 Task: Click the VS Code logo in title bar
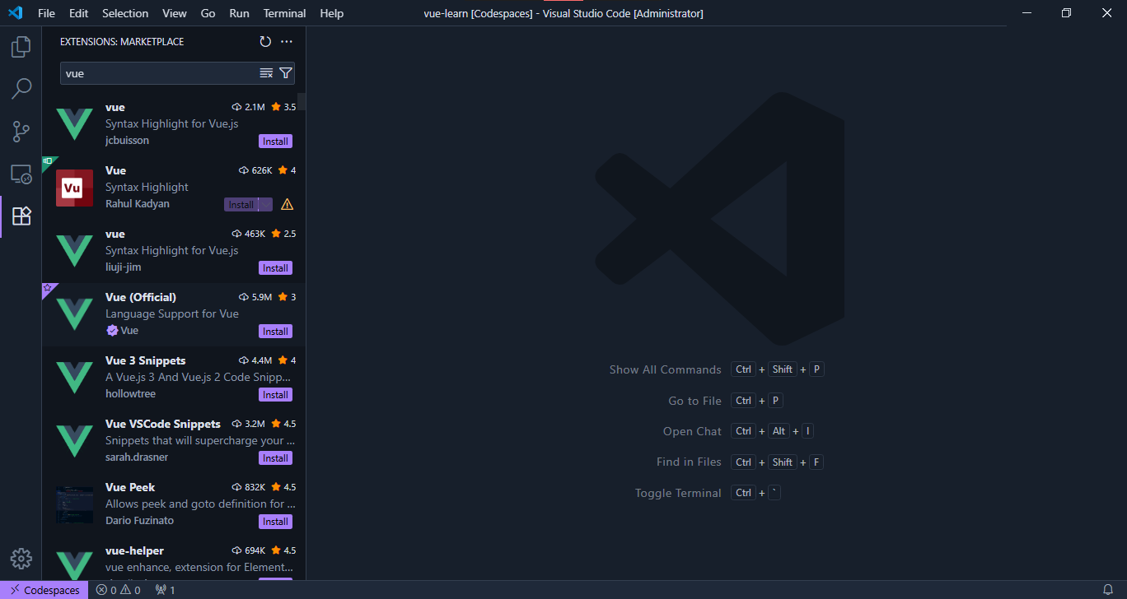pyautogui.click(x=15, y=13)
